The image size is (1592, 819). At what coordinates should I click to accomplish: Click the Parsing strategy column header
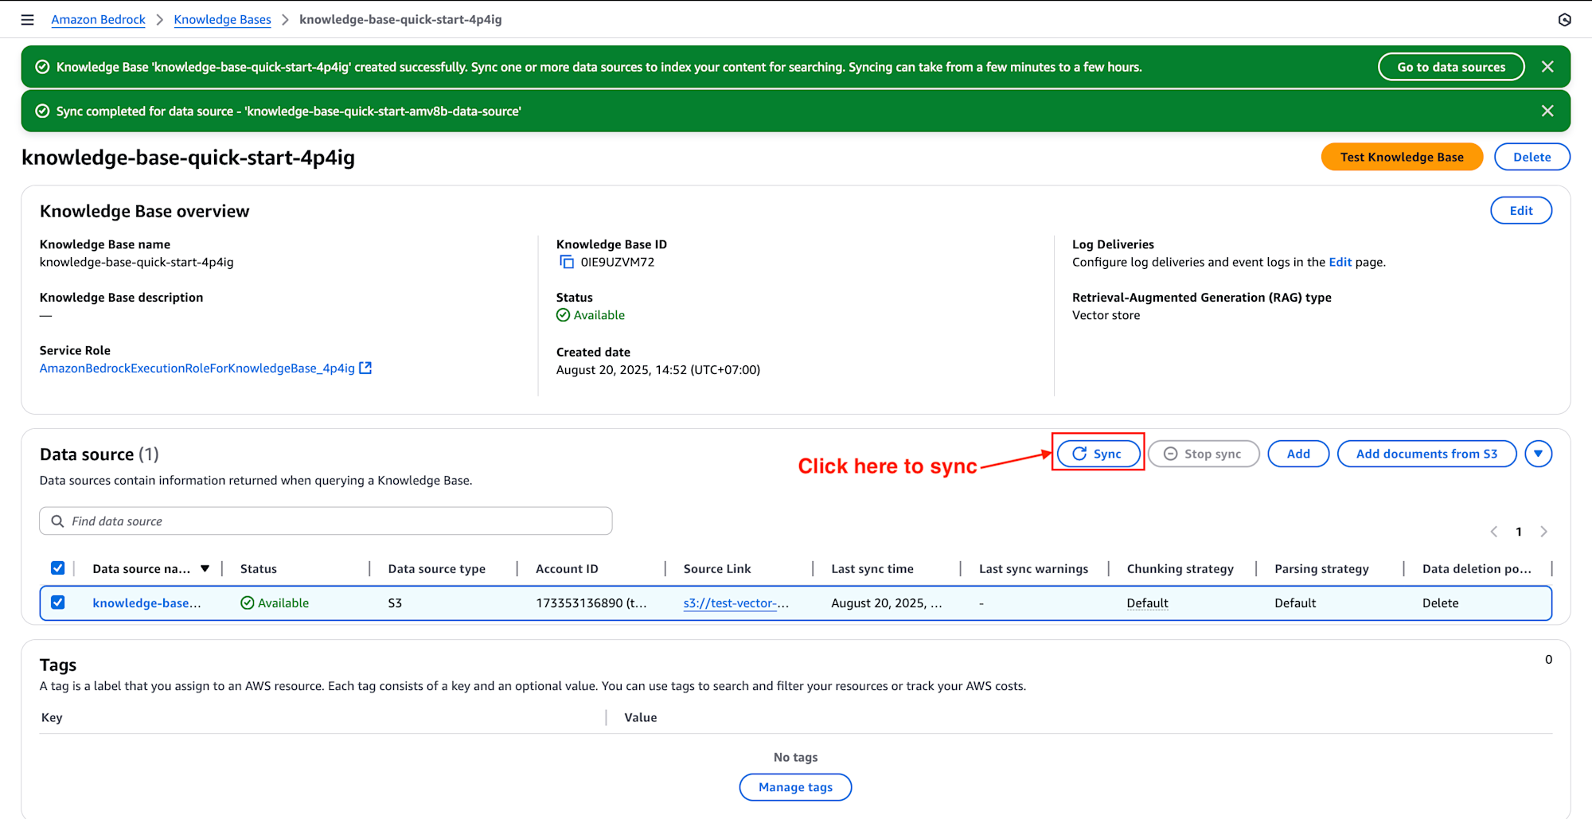1321,569
